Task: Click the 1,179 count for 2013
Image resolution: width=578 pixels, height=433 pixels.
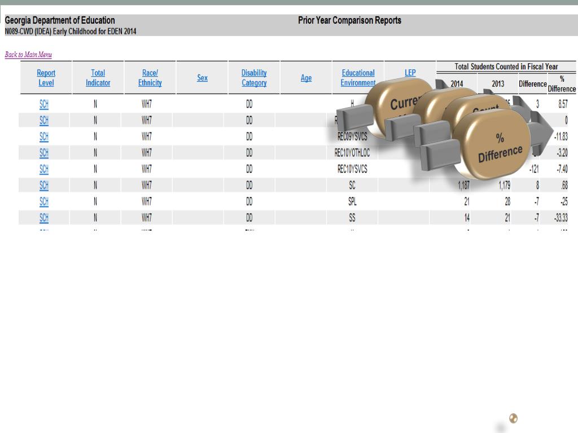Action: [x=504, y=185]
